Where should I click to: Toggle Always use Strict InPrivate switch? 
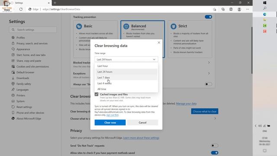(x=209, y=84)
